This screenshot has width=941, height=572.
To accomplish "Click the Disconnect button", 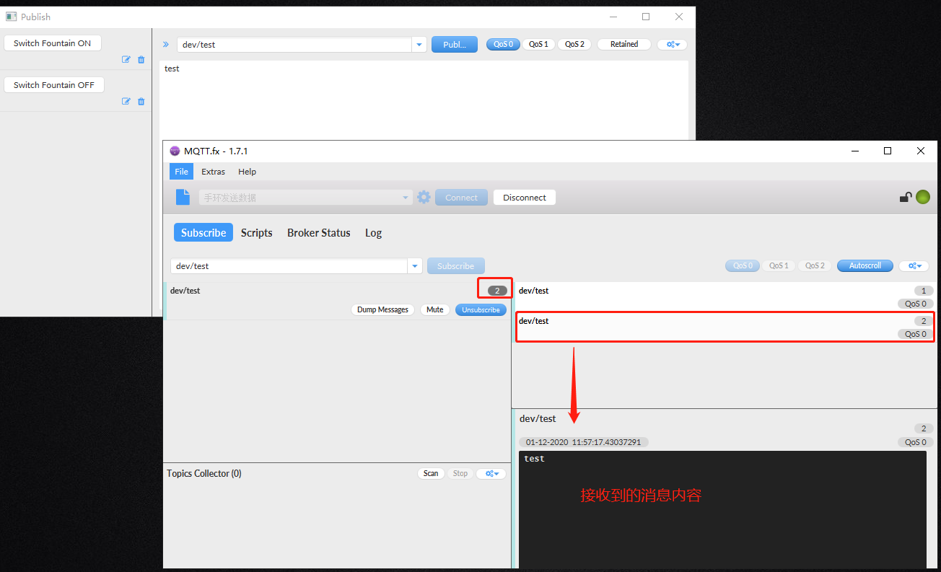I will coord(524,197).
